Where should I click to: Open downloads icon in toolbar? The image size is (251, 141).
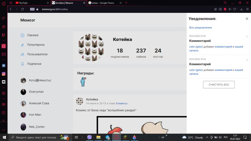[242, 9]
